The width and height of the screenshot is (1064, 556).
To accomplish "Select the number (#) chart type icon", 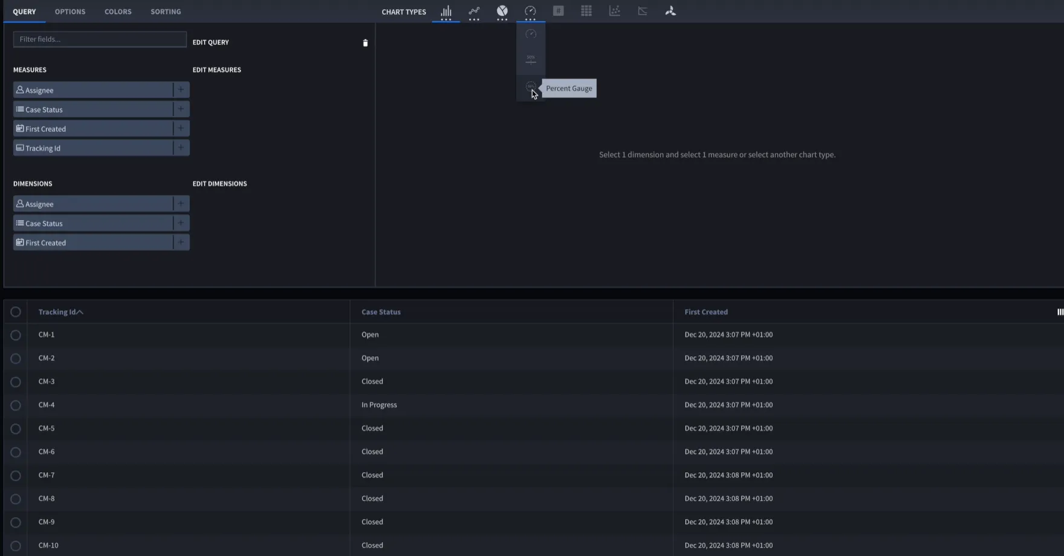I will 559,11.
